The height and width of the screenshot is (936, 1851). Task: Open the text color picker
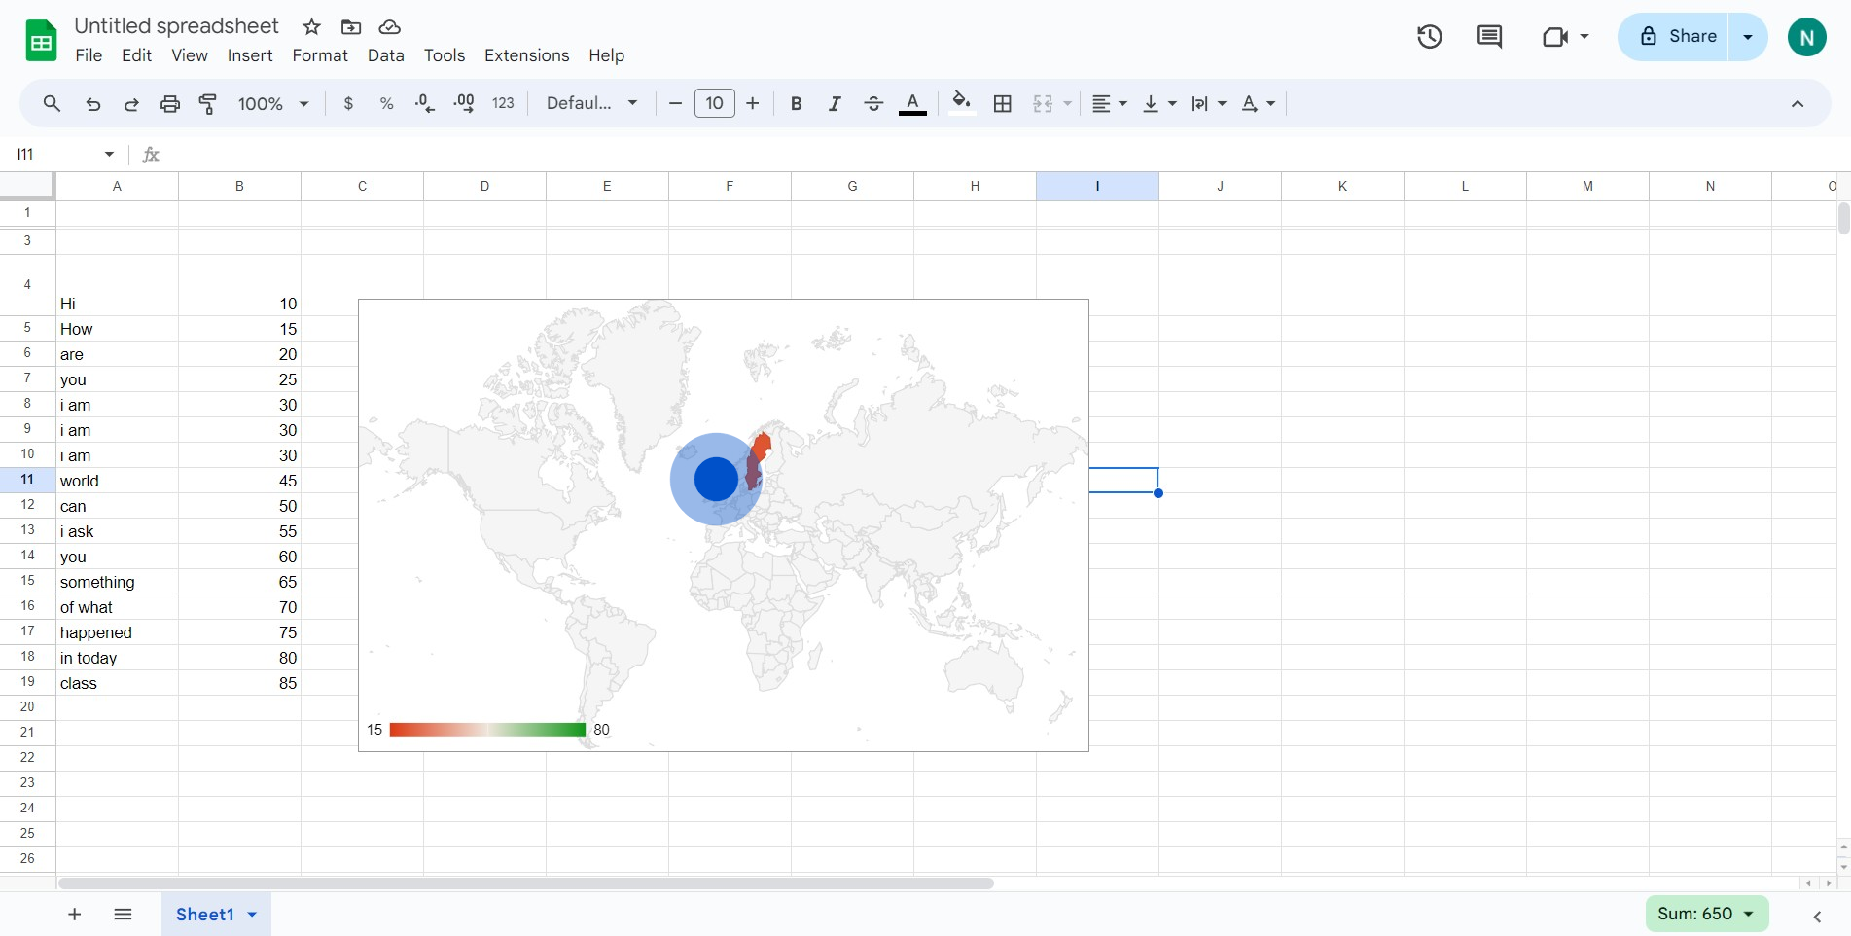pos(912,104)
